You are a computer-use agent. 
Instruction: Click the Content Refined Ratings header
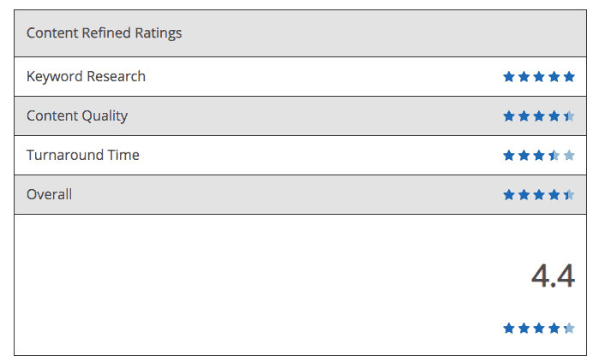(x=104, y=33)
